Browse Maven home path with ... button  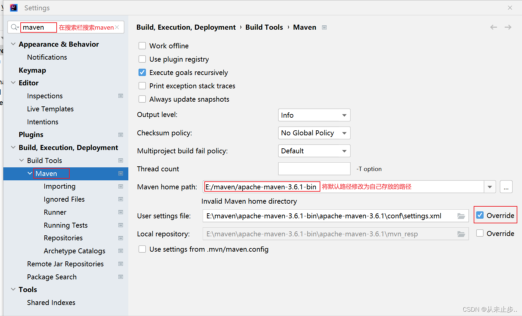point(506,187)
